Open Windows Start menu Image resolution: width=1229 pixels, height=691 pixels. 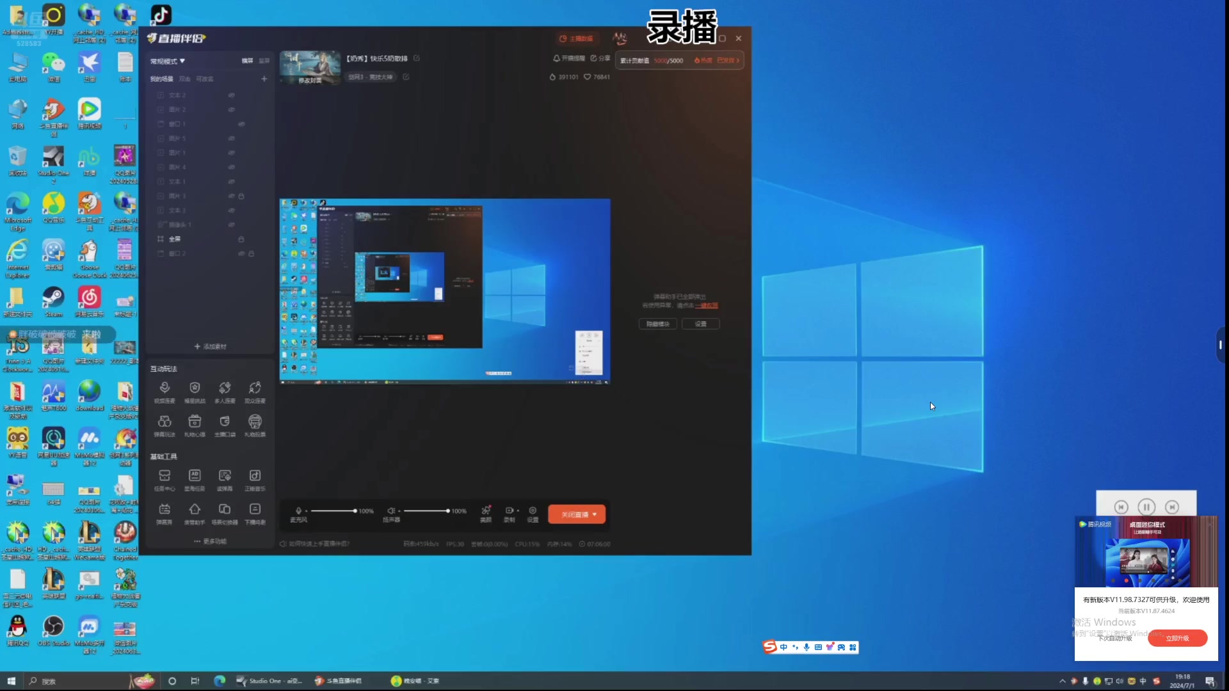[11, 681]
